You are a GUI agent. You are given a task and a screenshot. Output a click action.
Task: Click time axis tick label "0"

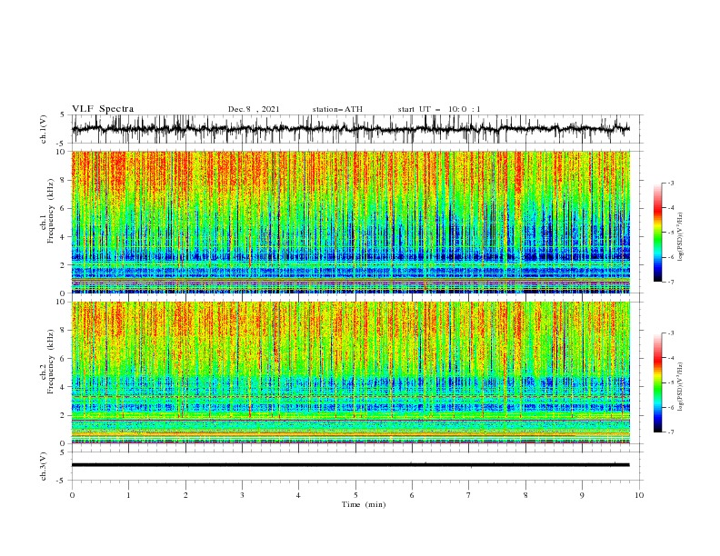[x=72, y=495]
